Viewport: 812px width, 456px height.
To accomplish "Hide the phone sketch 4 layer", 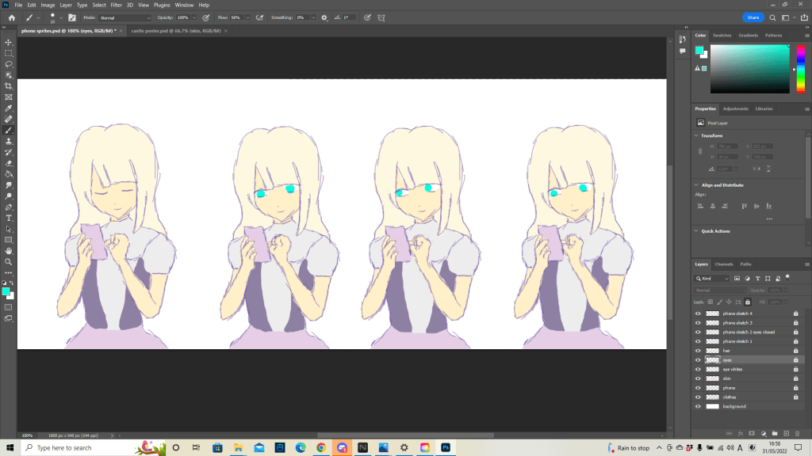I will [x=699, y=313].
